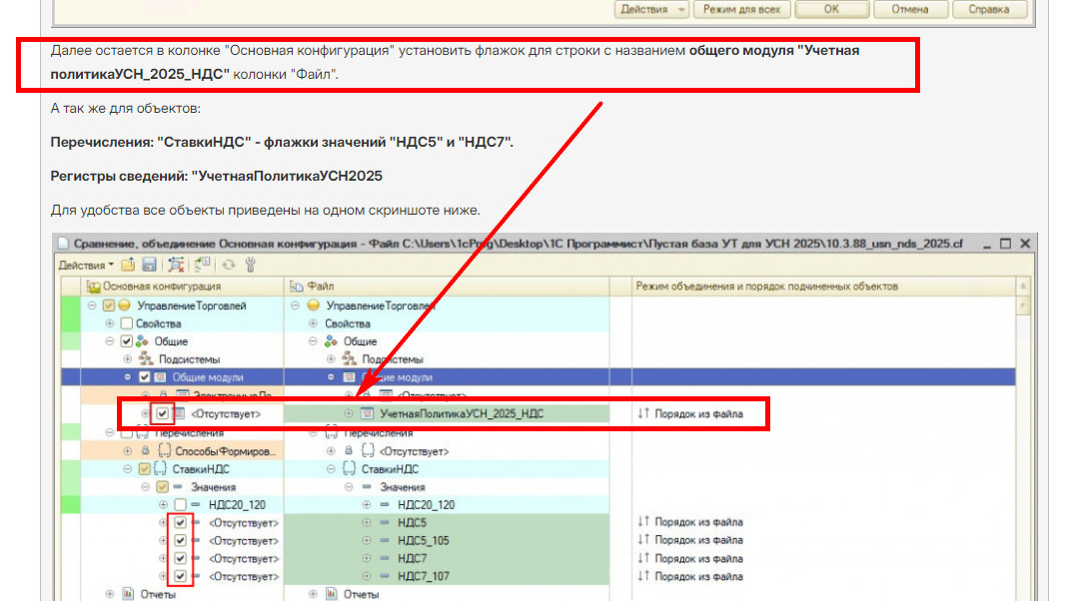Viewport: 1073px width, 601px height.
Task: Expand the Подсистемы node in left column
Action: 127,359
